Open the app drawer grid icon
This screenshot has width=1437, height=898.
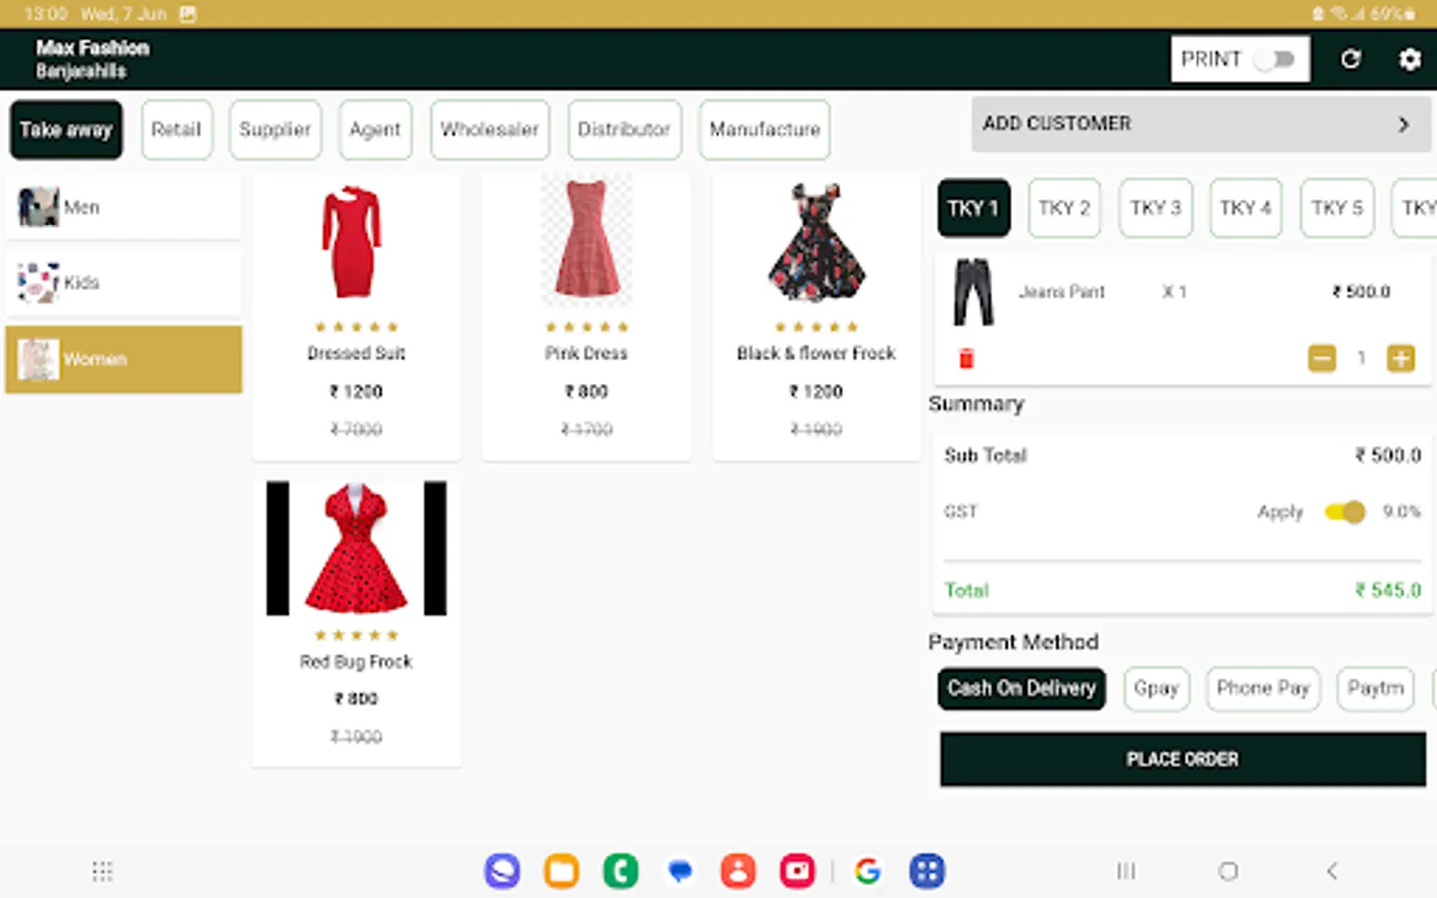coord(102,871)
